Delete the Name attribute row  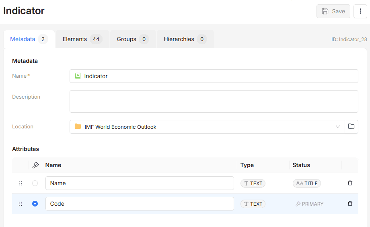click(350, 183)
